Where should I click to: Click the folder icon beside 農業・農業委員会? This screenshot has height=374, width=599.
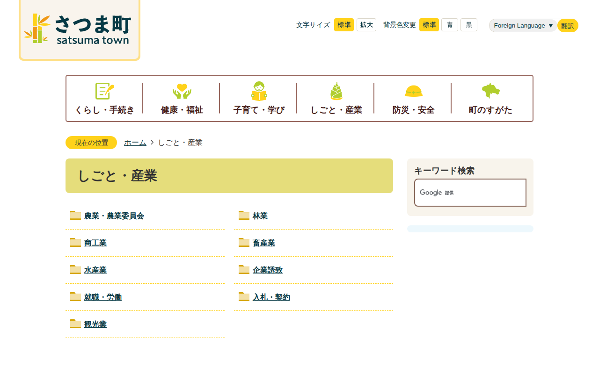(x=76, y=215)
